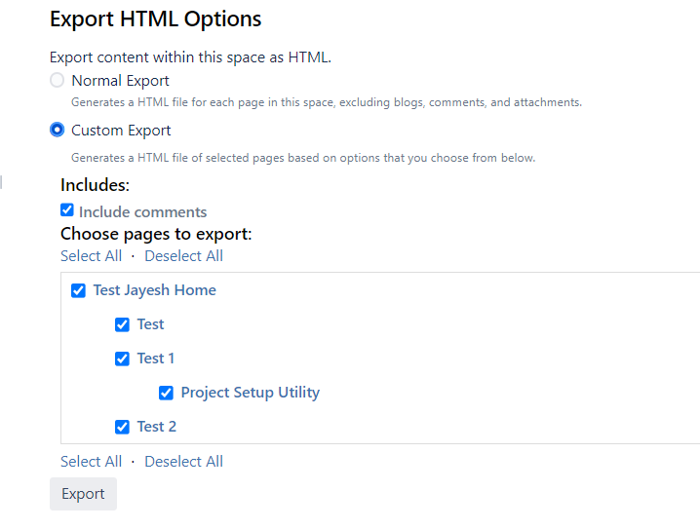Image resolution: width=700 pixels, height=529 pixels.
Task: Click the Include comments label text
Action: [143, 212]
